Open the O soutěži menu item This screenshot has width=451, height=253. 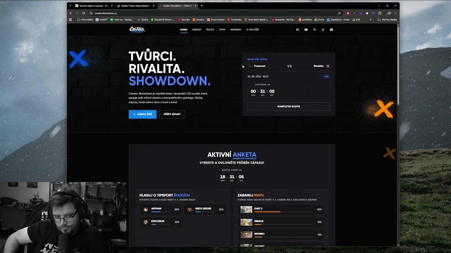[253, 30]
